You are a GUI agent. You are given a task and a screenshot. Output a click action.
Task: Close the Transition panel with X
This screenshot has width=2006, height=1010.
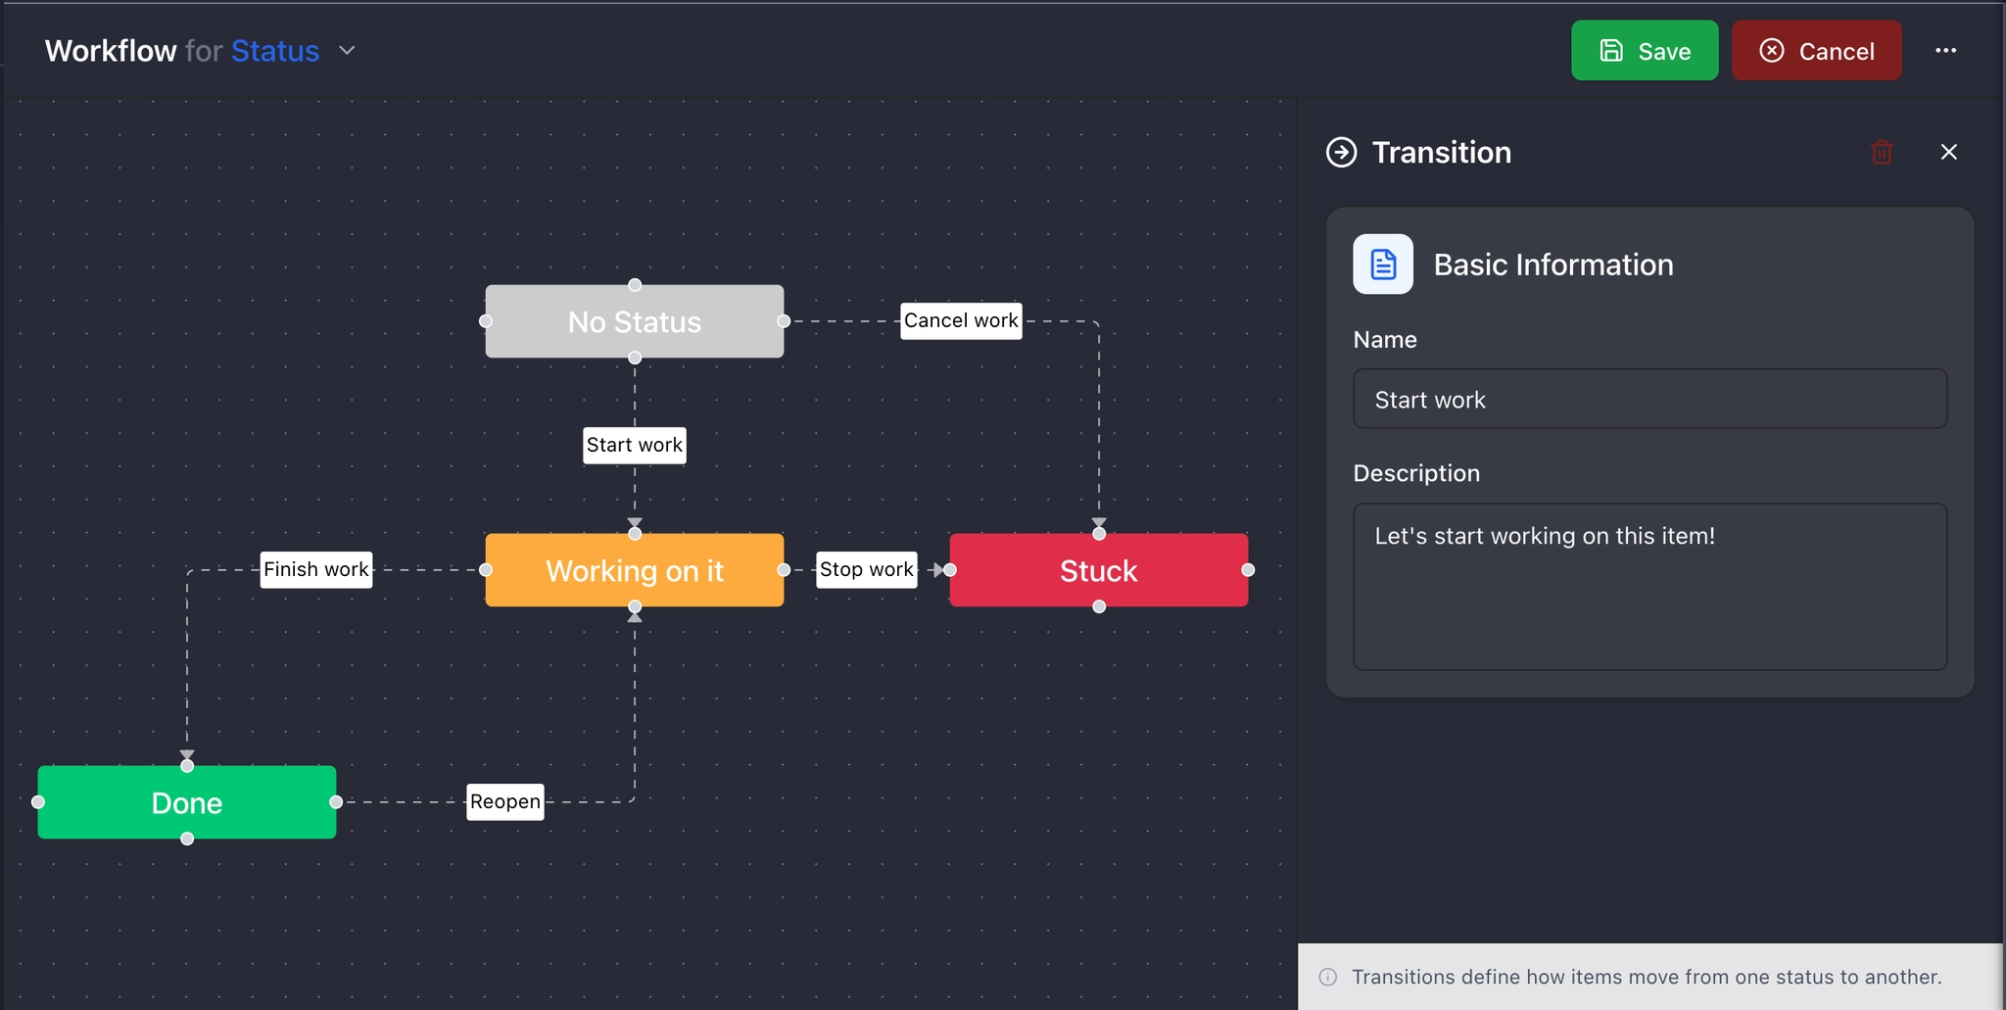1948,152
